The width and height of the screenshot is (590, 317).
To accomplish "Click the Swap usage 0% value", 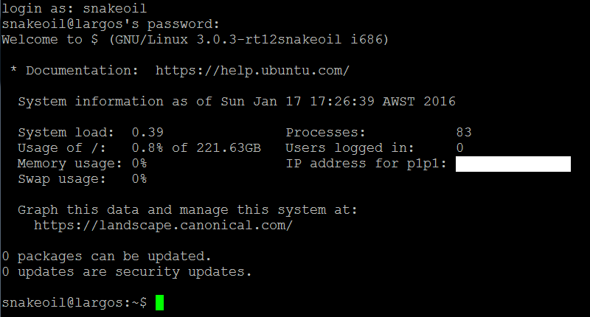I will tap(139, 178).
